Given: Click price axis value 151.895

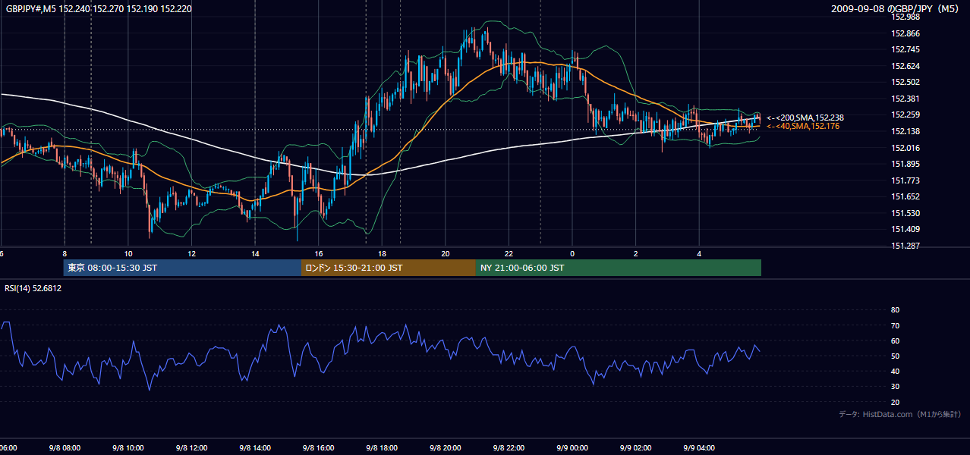Looking at the screenshot, I should pyautogui.click(x=905, y=164).
